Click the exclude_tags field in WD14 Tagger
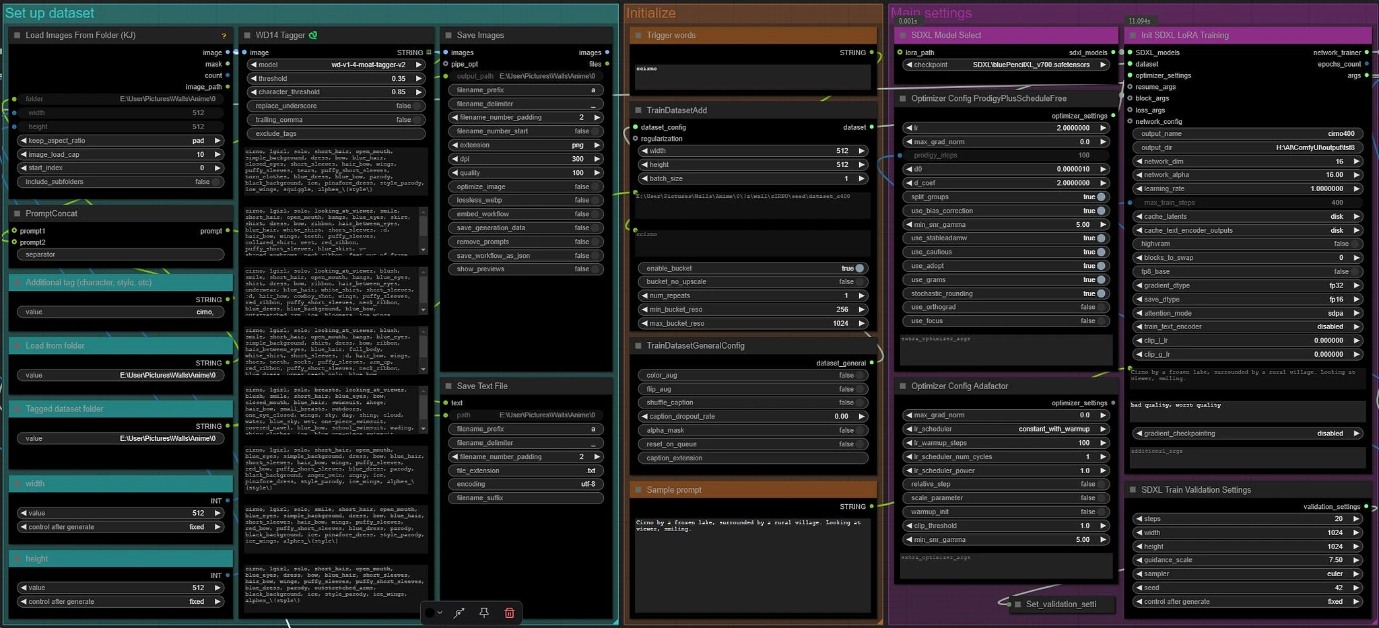1379x628 pixels. pos(336,133)
